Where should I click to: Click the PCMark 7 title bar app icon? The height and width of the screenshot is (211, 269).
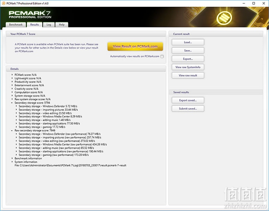[x=4, y=3]
